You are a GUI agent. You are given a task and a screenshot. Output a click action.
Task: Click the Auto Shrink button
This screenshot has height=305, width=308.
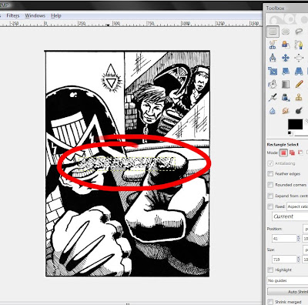coord(288,292)
